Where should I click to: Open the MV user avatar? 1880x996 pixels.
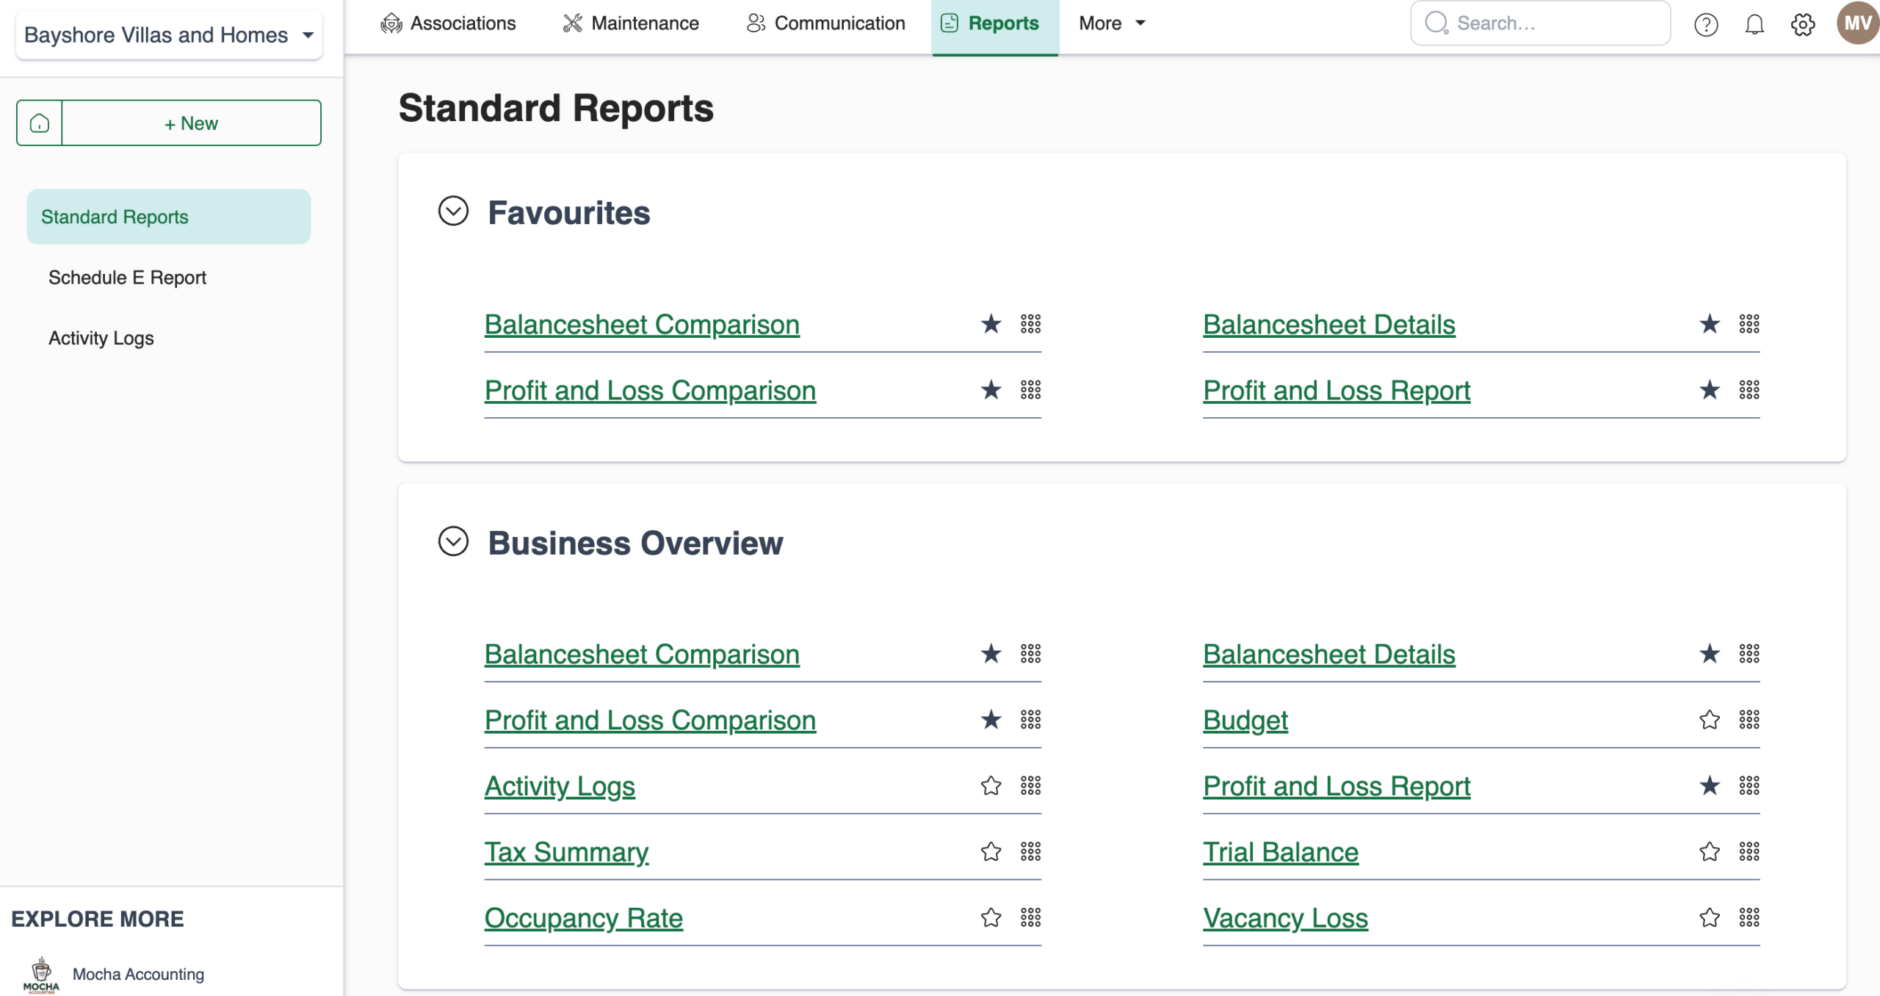coord(1857,23)
